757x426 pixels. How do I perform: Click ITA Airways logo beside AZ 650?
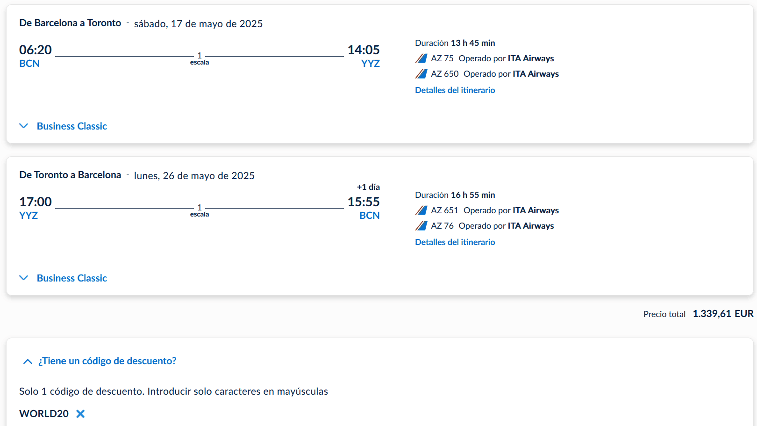pyautogui.click(x=421, y=74)
